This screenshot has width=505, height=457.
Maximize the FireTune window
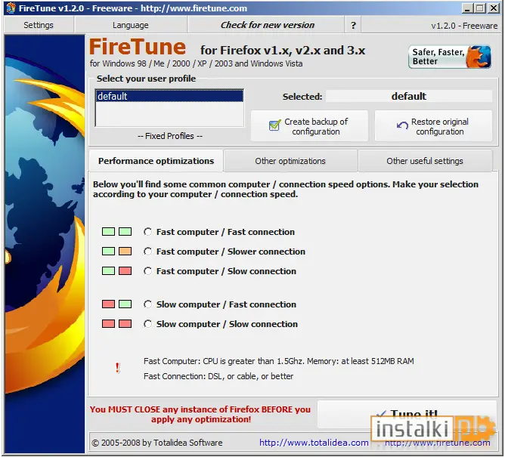480,8
